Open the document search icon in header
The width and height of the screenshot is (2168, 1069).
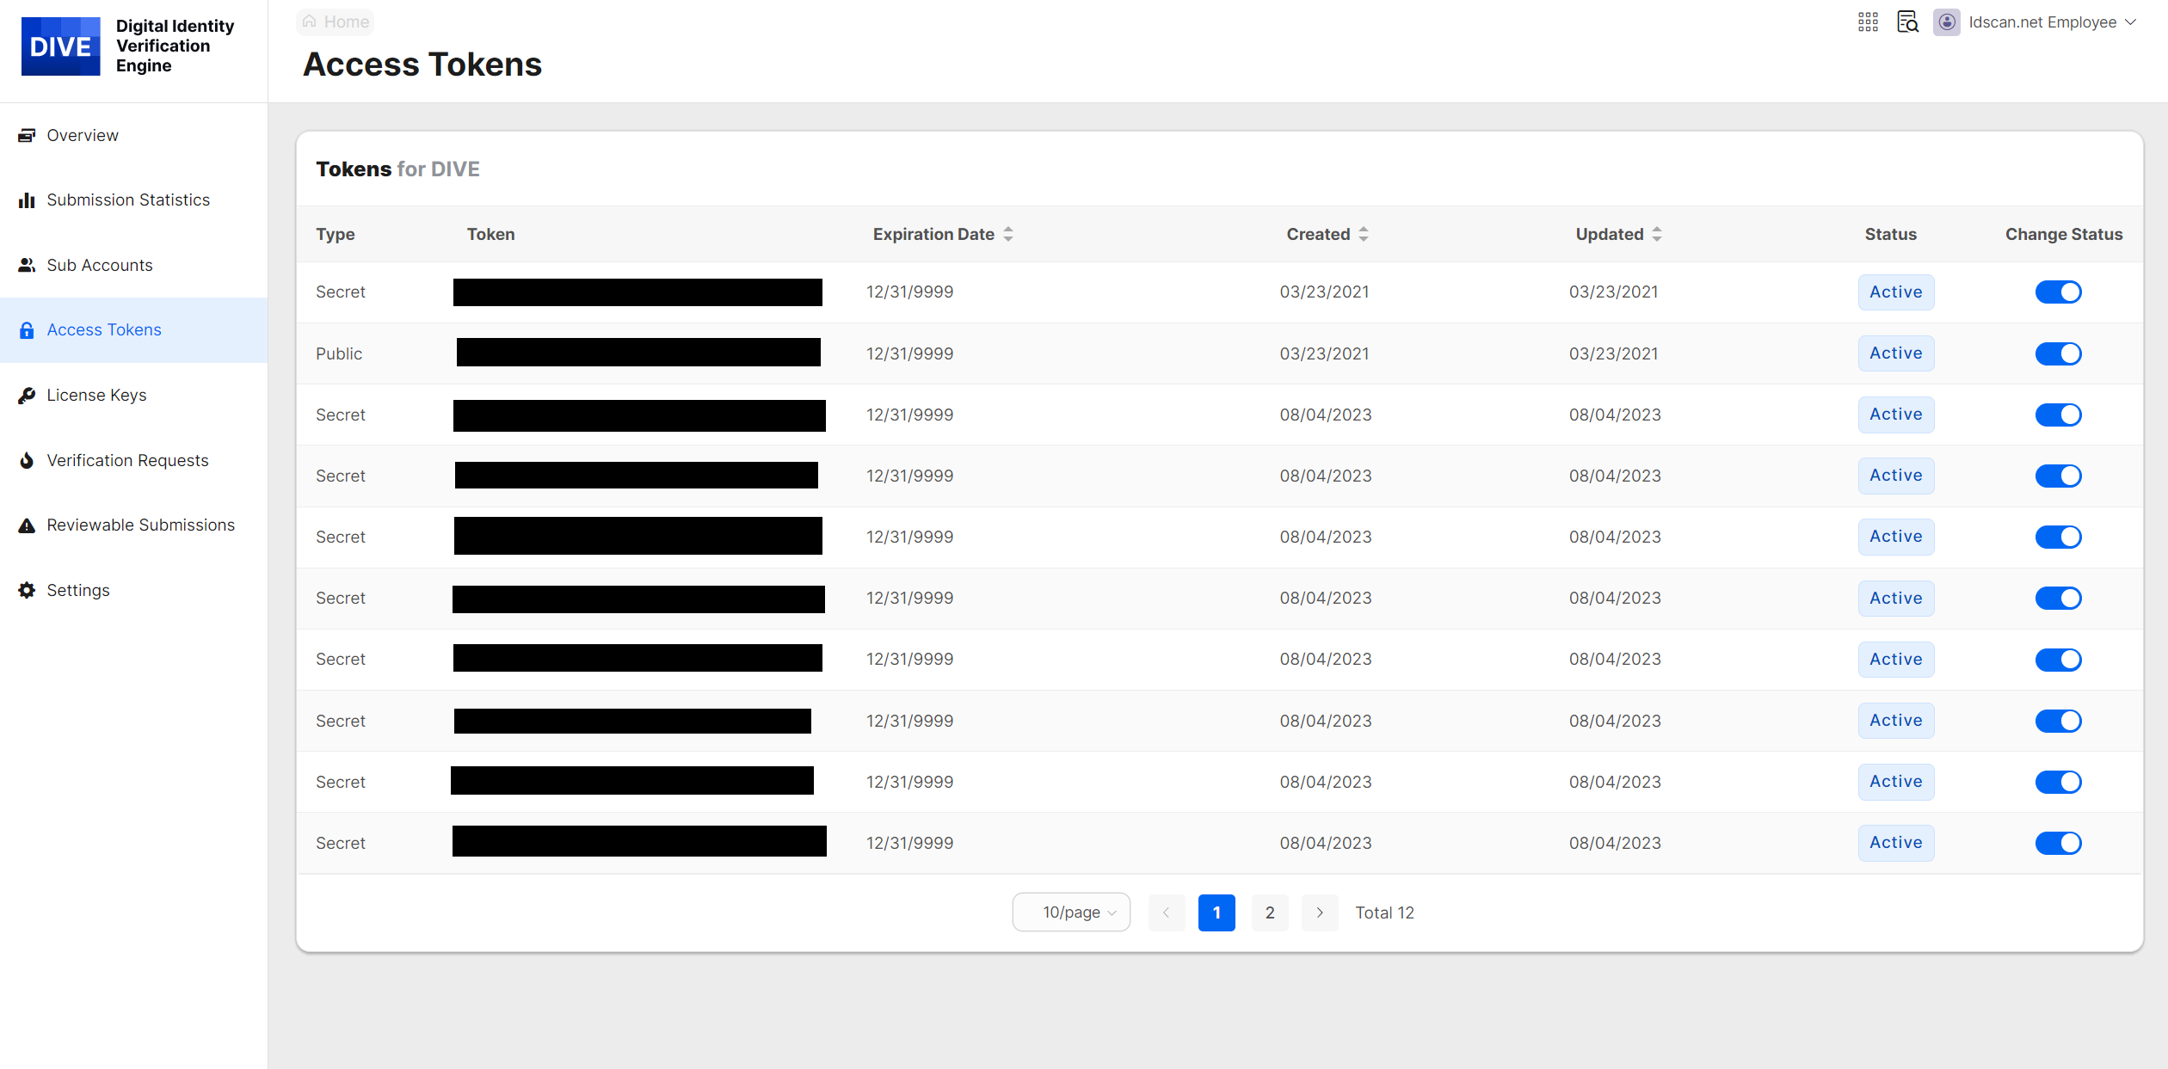1907,22
